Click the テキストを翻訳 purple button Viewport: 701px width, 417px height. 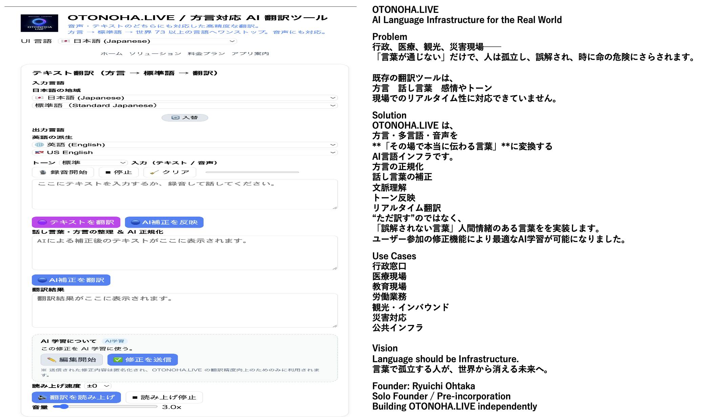pyautogui.click(x=76, y=222)
